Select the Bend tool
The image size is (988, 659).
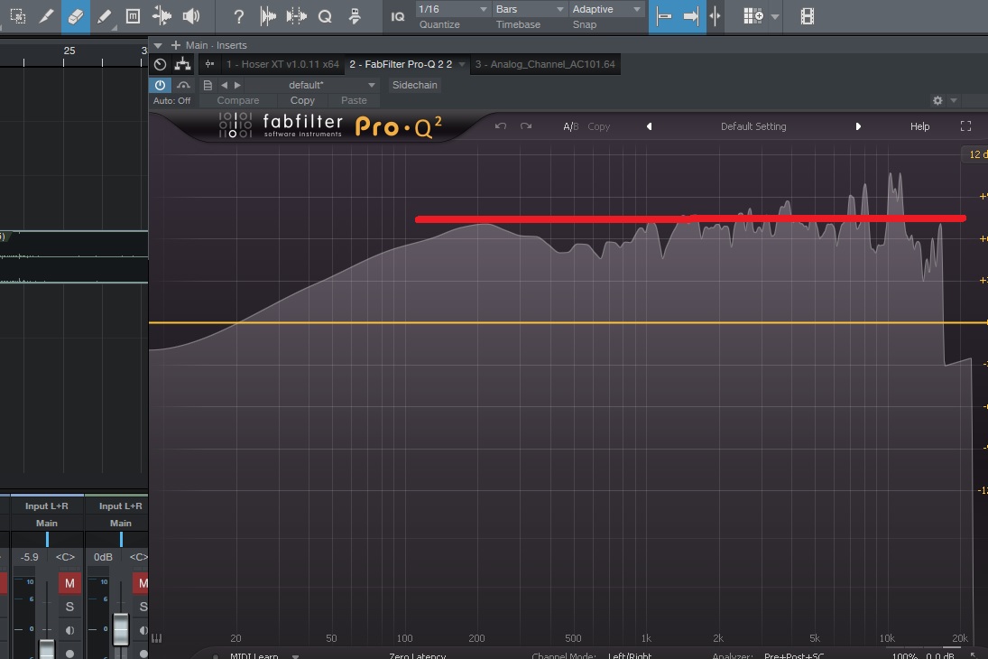(162, 15)
